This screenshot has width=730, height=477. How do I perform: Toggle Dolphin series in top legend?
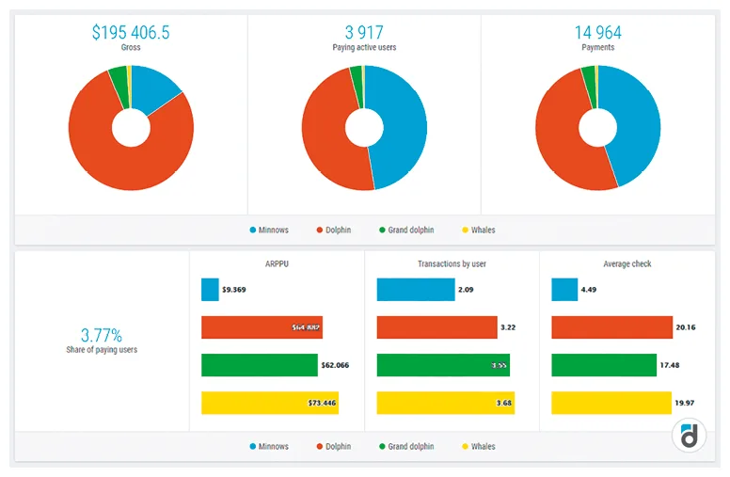(x=334, y=231)
